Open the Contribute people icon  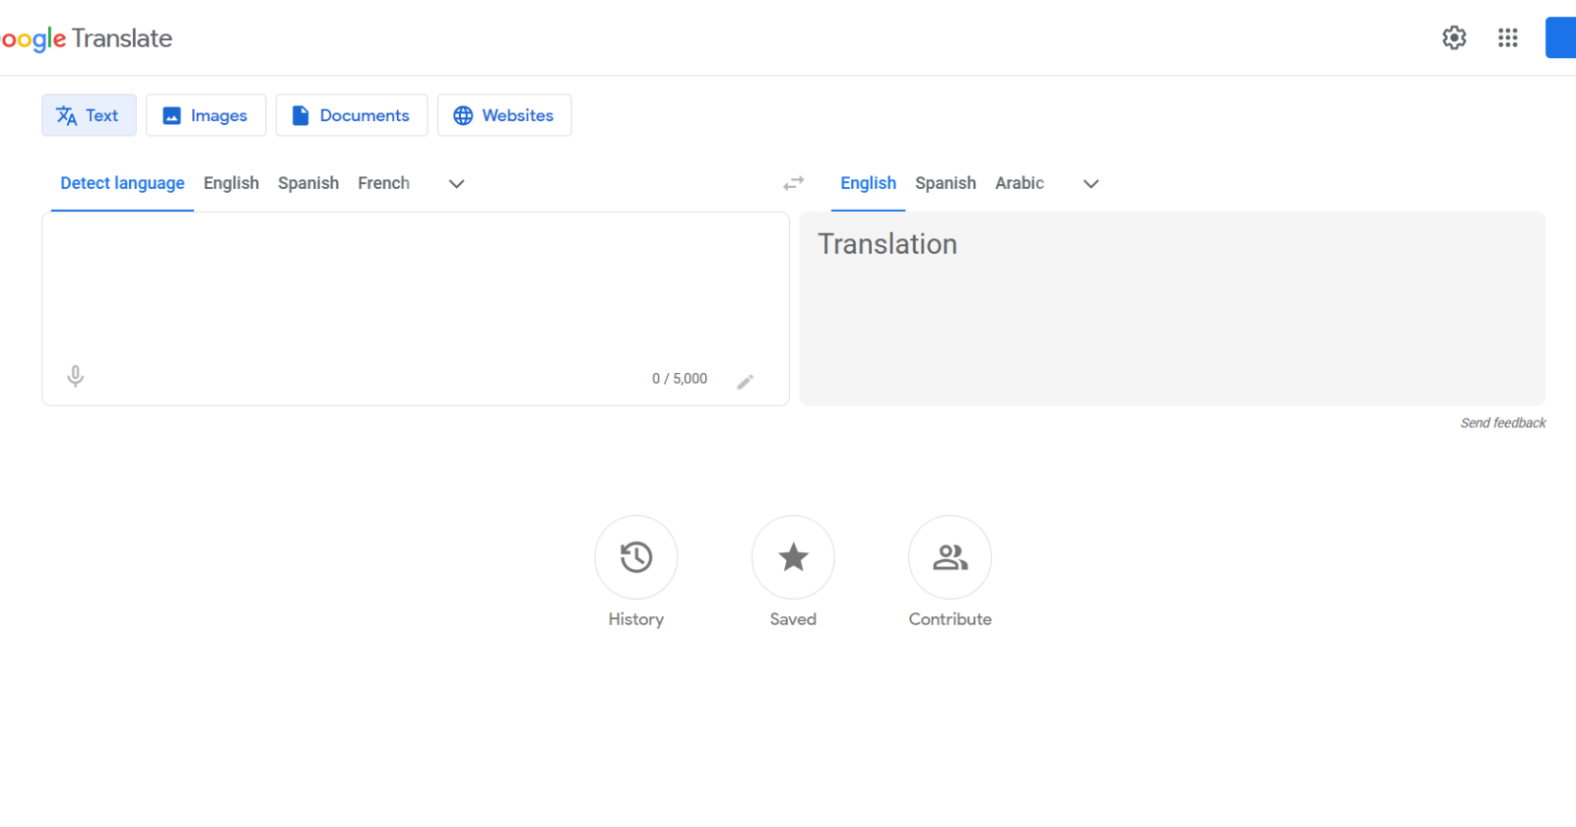(950, 557)
